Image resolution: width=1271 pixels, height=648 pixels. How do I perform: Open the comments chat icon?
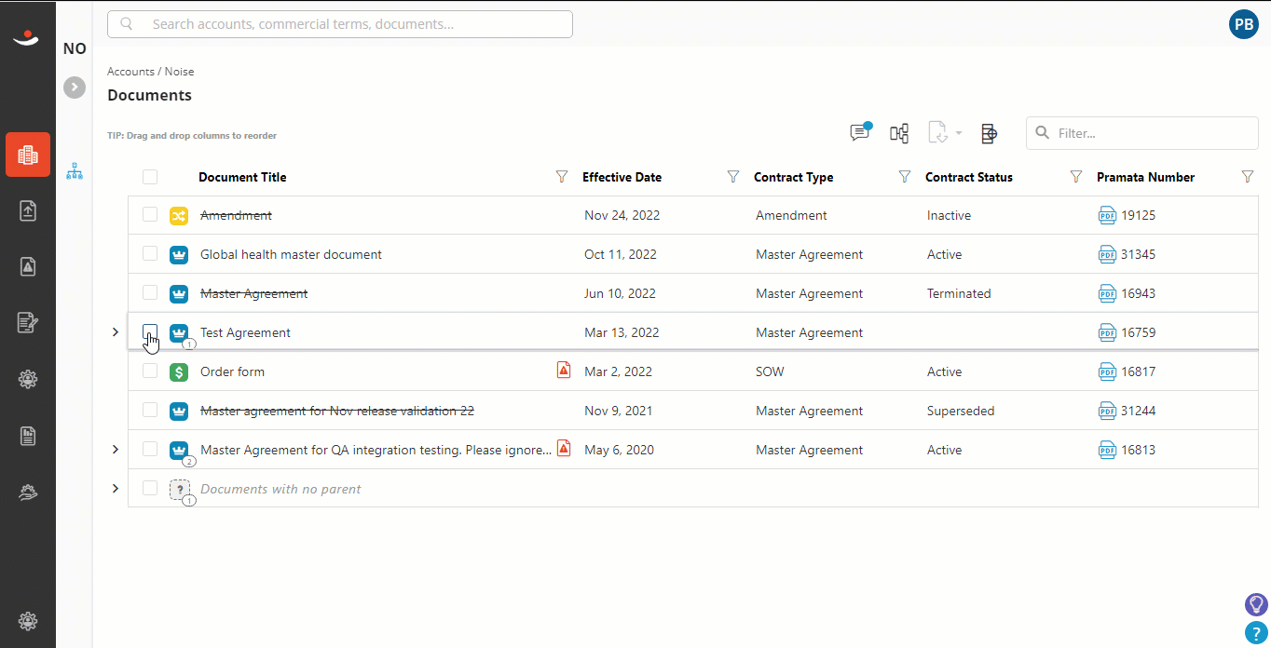[x=860, y=132]
